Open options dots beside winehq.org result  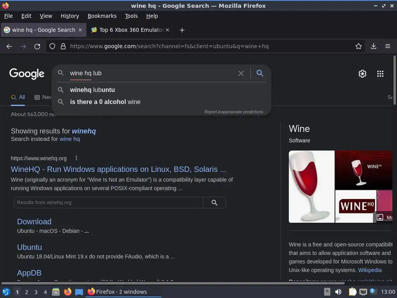point(76,158)
